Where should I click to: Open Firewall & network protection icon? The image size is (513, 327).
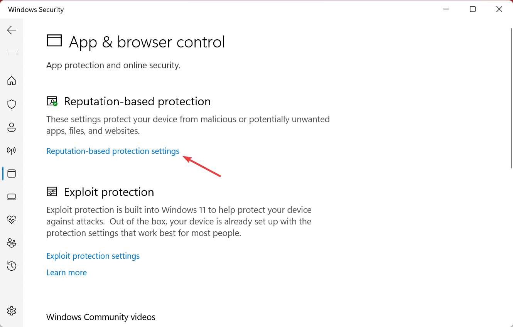click(x=12, y=150)
